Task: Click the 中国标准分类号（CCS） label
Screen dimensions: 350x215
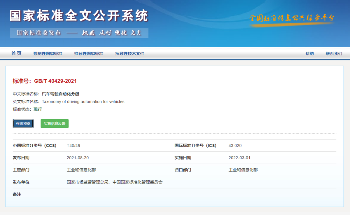Action: [x=35, y=146]
